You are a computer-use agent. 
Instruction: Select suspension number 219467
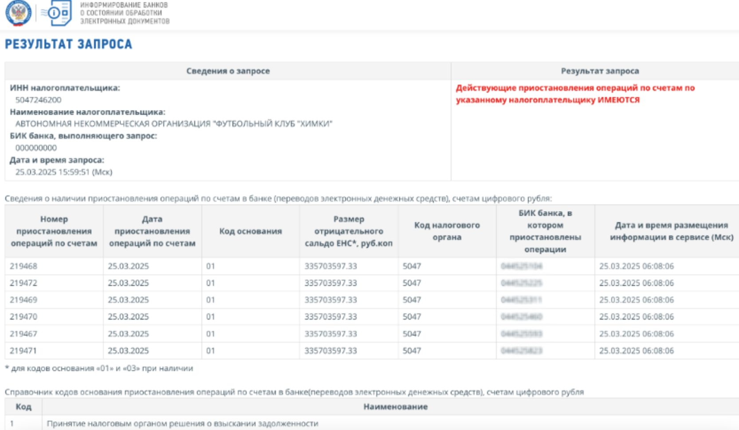click(x=24, y=334)
